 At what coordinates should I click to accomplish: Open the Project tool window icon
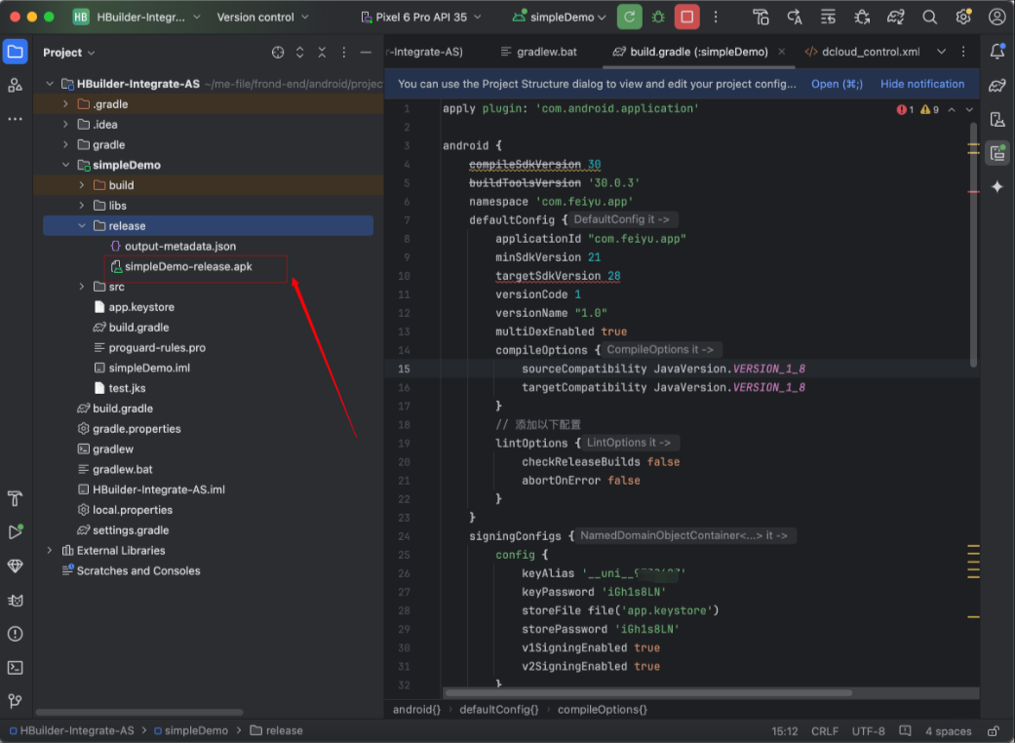15,52
